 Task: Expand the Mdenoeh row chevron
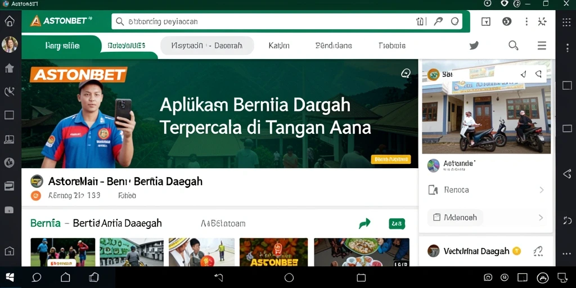(541, 218)
